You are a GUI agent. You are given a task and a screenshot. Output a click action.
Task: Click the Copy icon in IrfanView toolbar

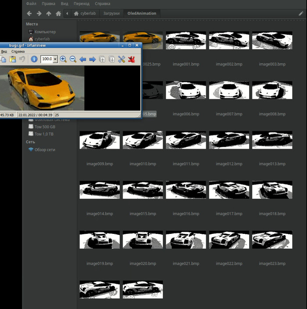[x=3, y=59]
